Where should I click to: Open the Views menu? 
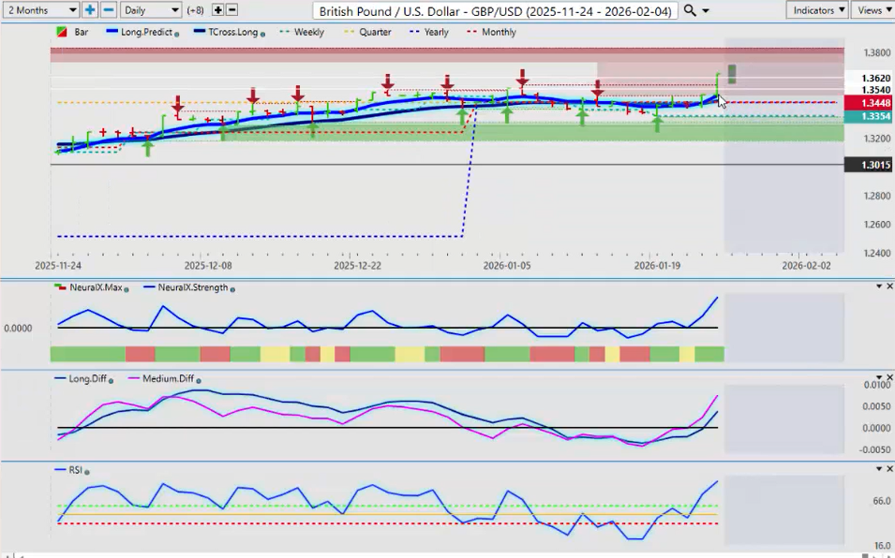873,9
